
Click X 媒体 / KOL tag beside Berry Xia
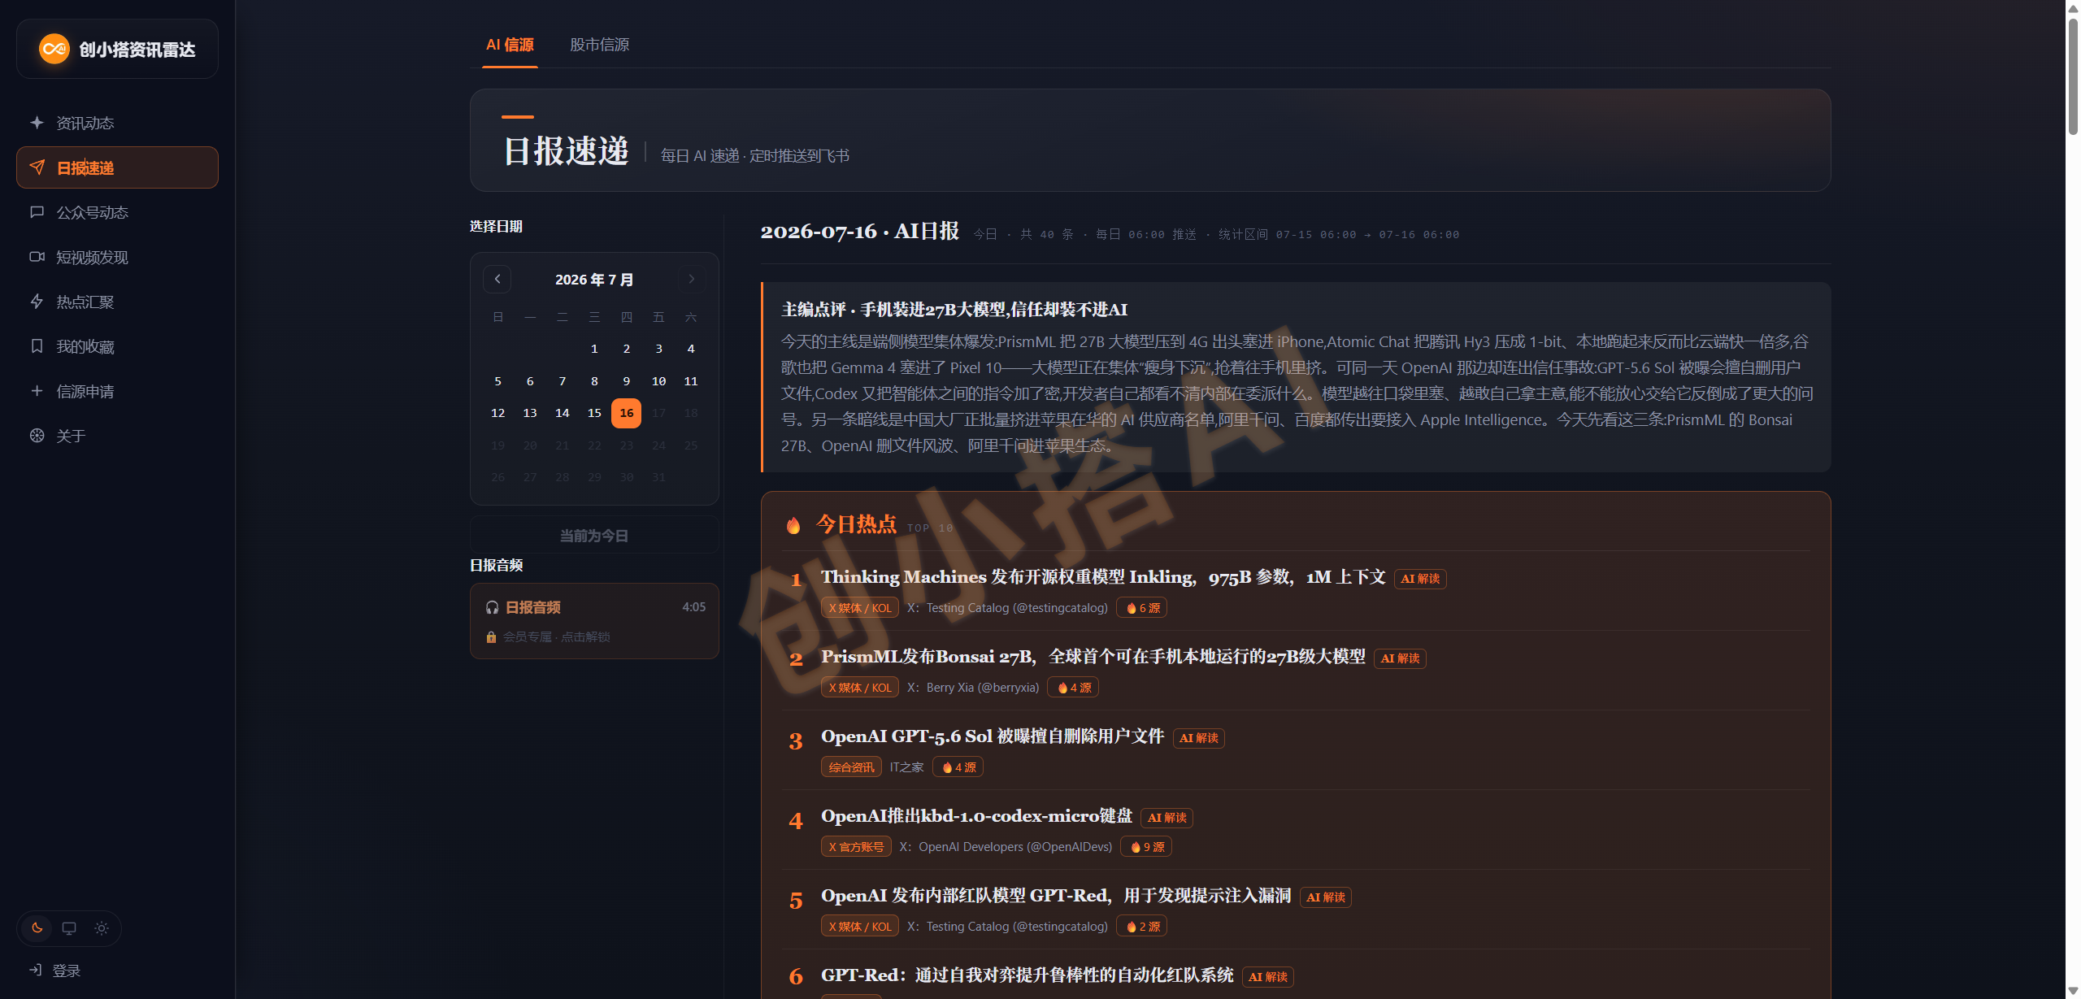pyautogui.click(x=860, y=688)
